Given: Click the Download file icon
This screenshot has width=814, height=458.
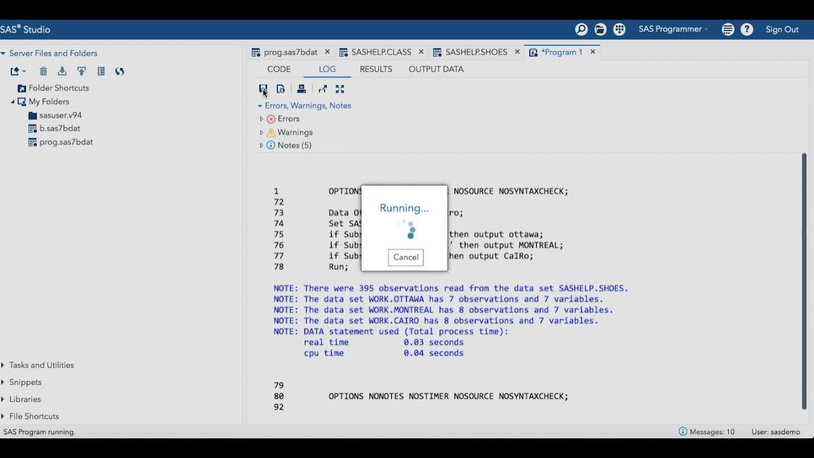Looking at the screenshot, I should [x=62, y=71].
